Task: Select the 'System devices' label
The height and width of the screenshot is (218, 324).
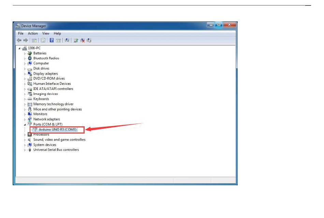Action: coord(45,145)
